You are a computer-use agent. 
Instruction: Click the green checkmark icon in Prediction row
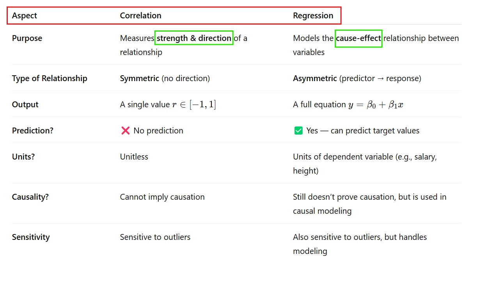pyautogui.click(x=298, y=131)
